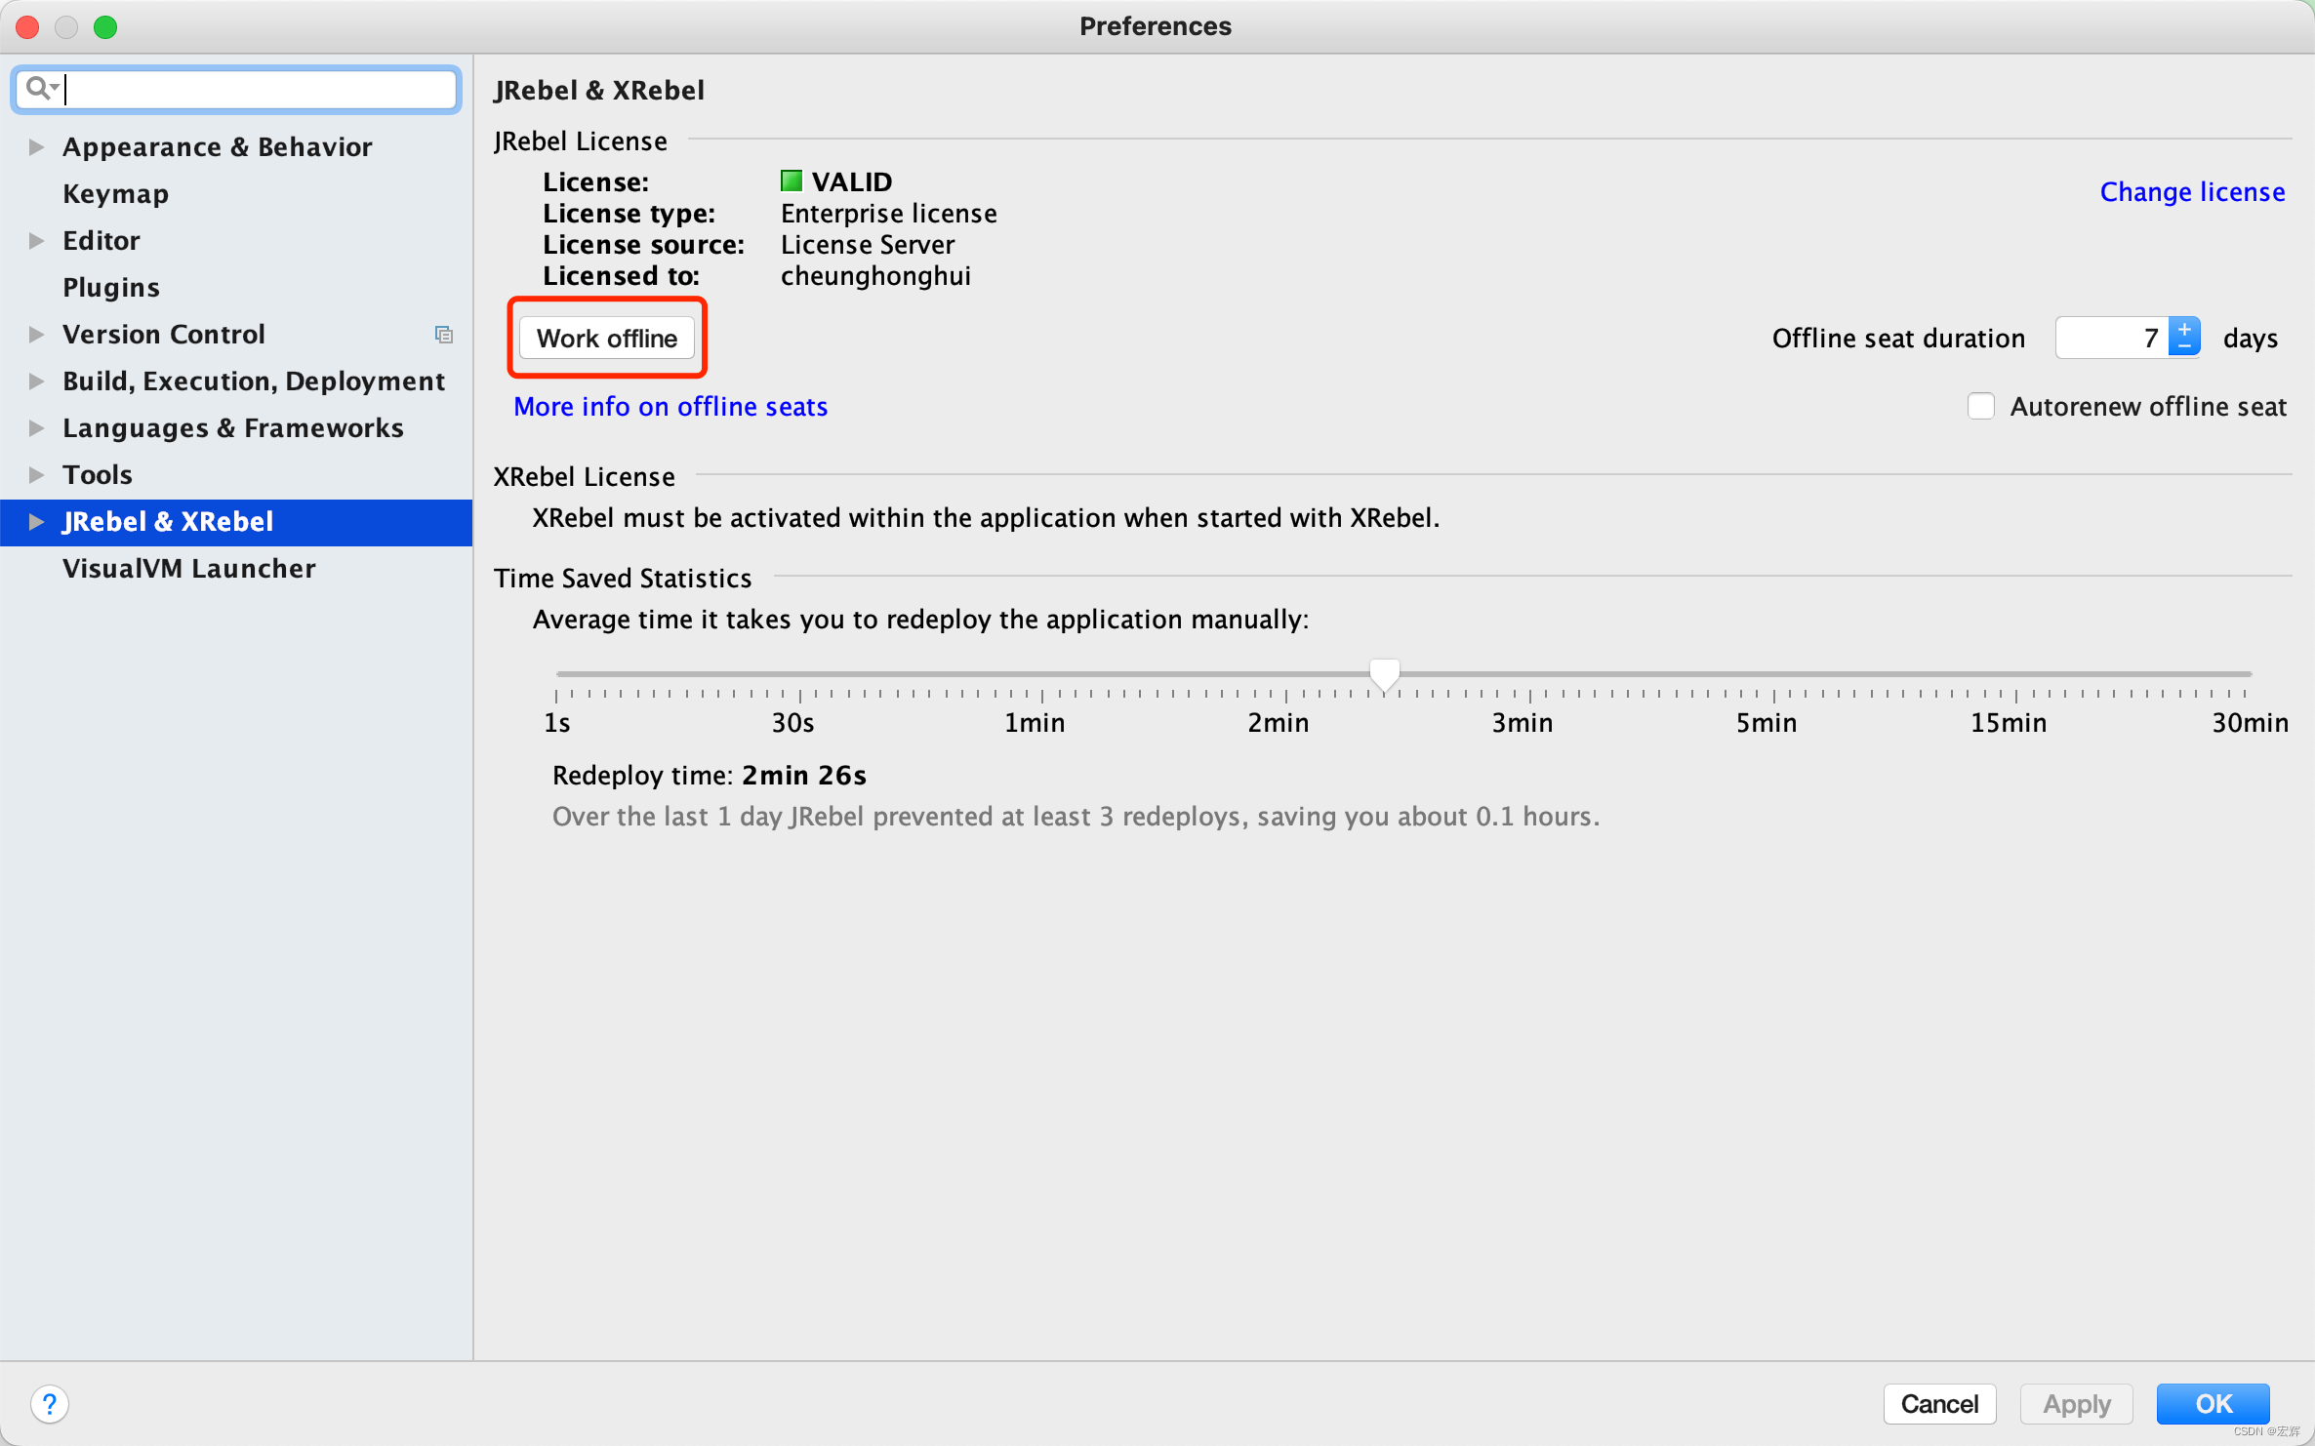Click the offline seat duration value field
Image resolution: width=2315 pixels, height=1446 pixels.
[x=2112, y=338]
